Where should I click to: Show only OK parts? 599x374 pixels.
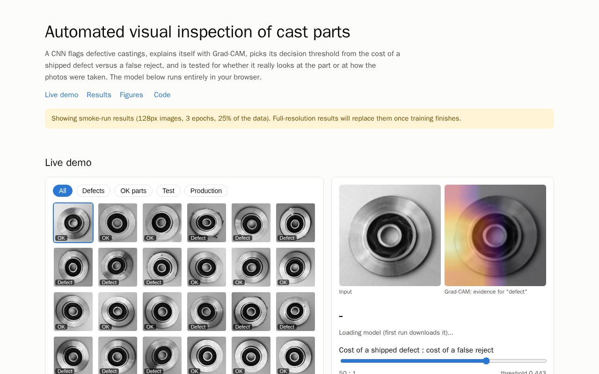click(x=133, y=191)
